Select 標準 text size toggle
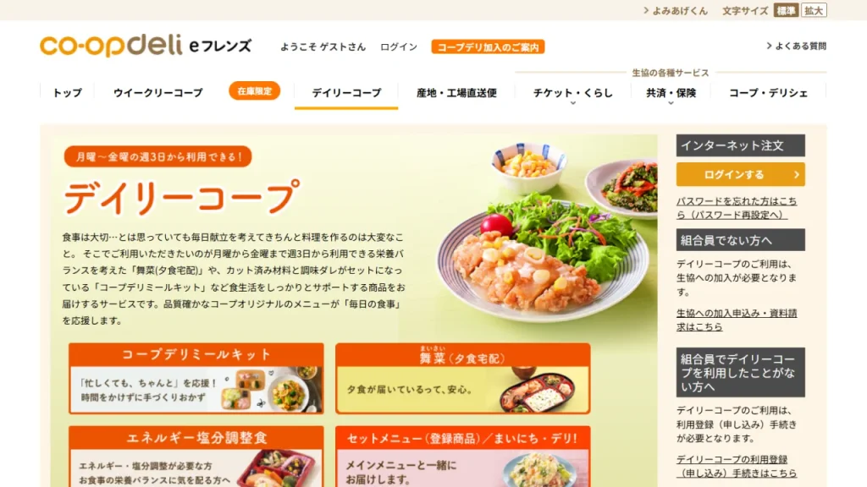 tap(786, 10)
